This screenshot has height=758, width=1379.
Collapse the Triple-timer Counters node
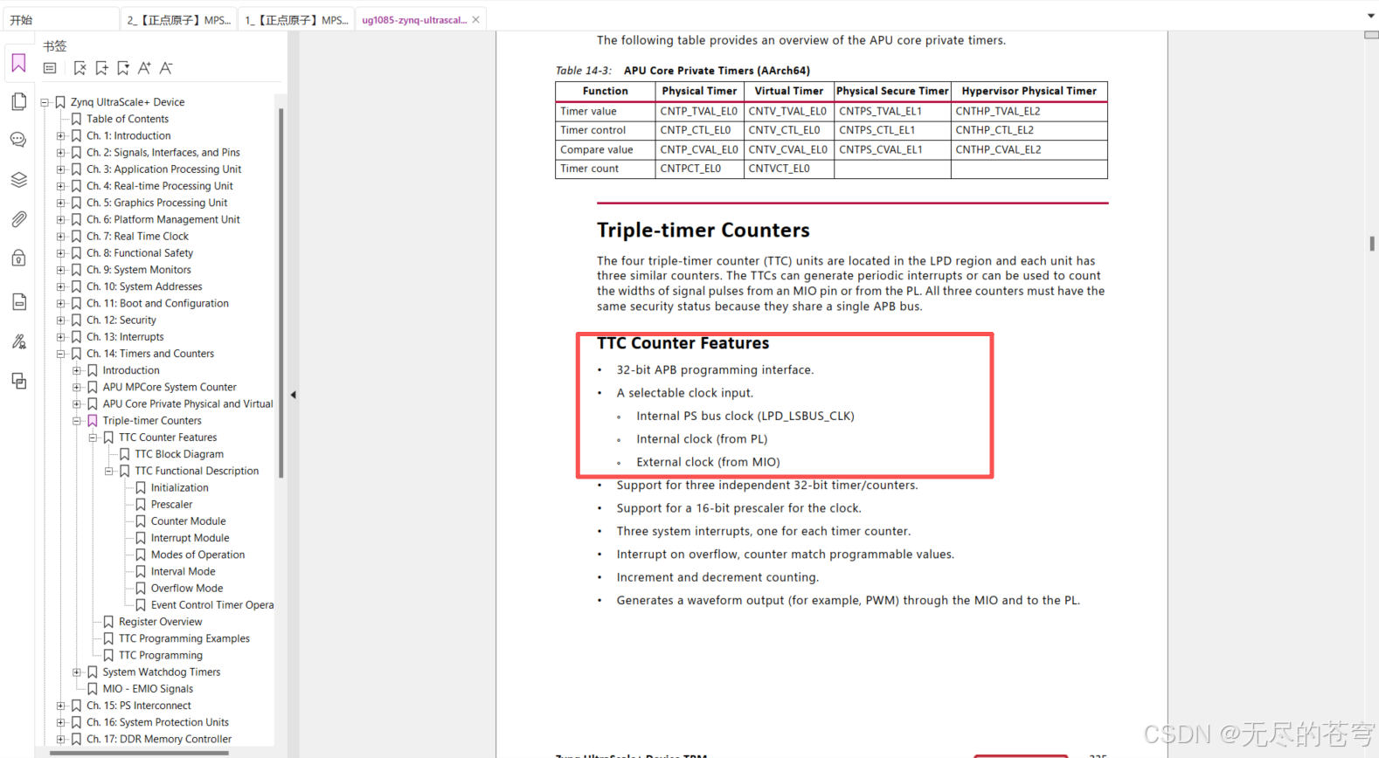point(77,421)
